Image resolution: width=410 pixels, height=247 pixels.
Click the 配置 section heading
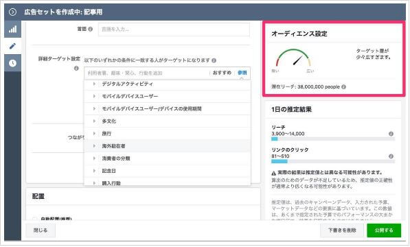point(38,196)
